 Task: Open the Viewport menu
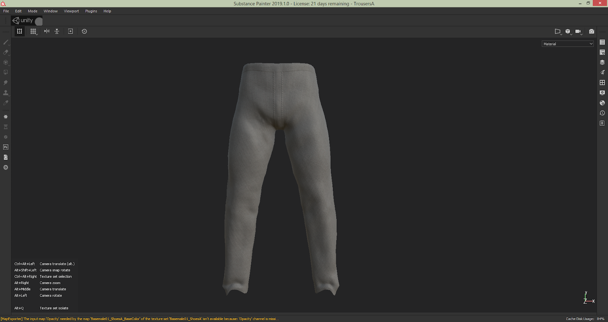71,11
